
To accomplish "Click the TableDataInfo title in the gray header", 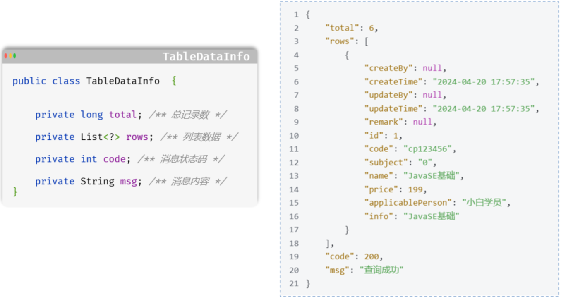I will (x=206, y=56).
